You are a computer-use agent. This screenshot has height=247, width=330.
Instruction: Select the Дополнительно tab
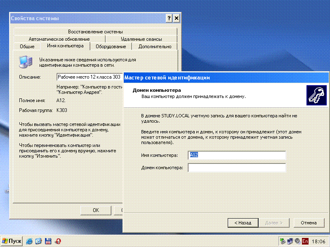point(155,47)
